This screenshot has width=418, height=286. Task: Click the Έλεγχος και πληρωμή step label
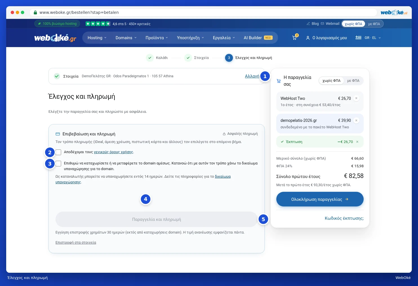tap(254, 58)
